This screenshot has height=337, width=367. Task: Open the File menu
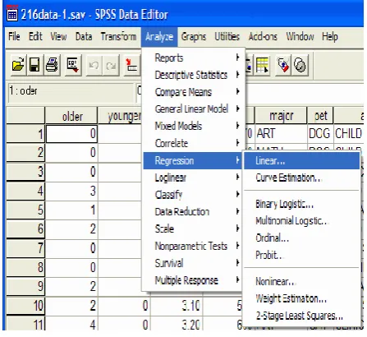14,36
